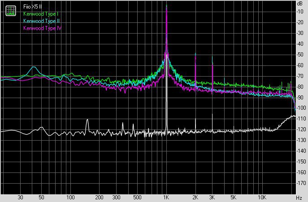Click the 3K frequency axis label

[212, 197]
